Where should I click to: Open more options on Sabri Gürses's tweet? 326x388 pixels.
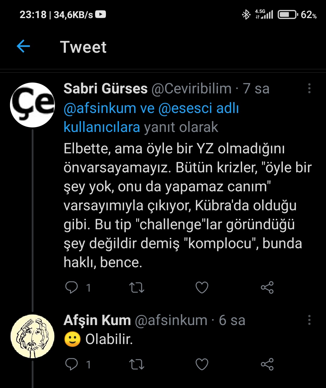(x=309, y=88)
